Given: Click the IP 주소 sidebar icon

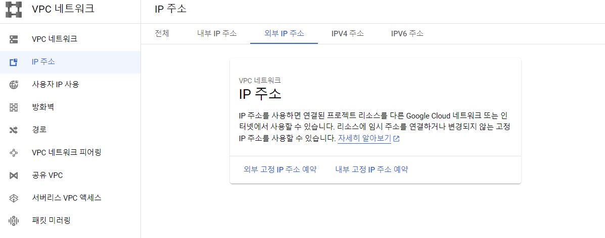Looking at the screenshot, I should pos(14,62).
